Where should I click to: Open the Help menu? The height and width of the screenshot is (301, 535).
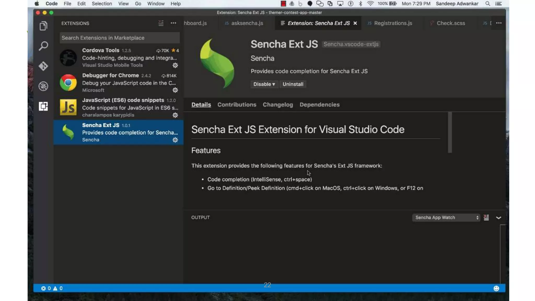(176, 4)
